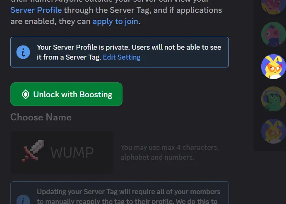Click the WUMP tag text
This screenshot has height=204, width=286.
[x=72, y=152]
